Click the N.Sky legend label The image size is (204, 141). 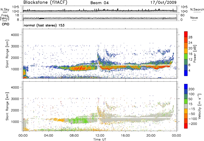[x=5, y=9]
